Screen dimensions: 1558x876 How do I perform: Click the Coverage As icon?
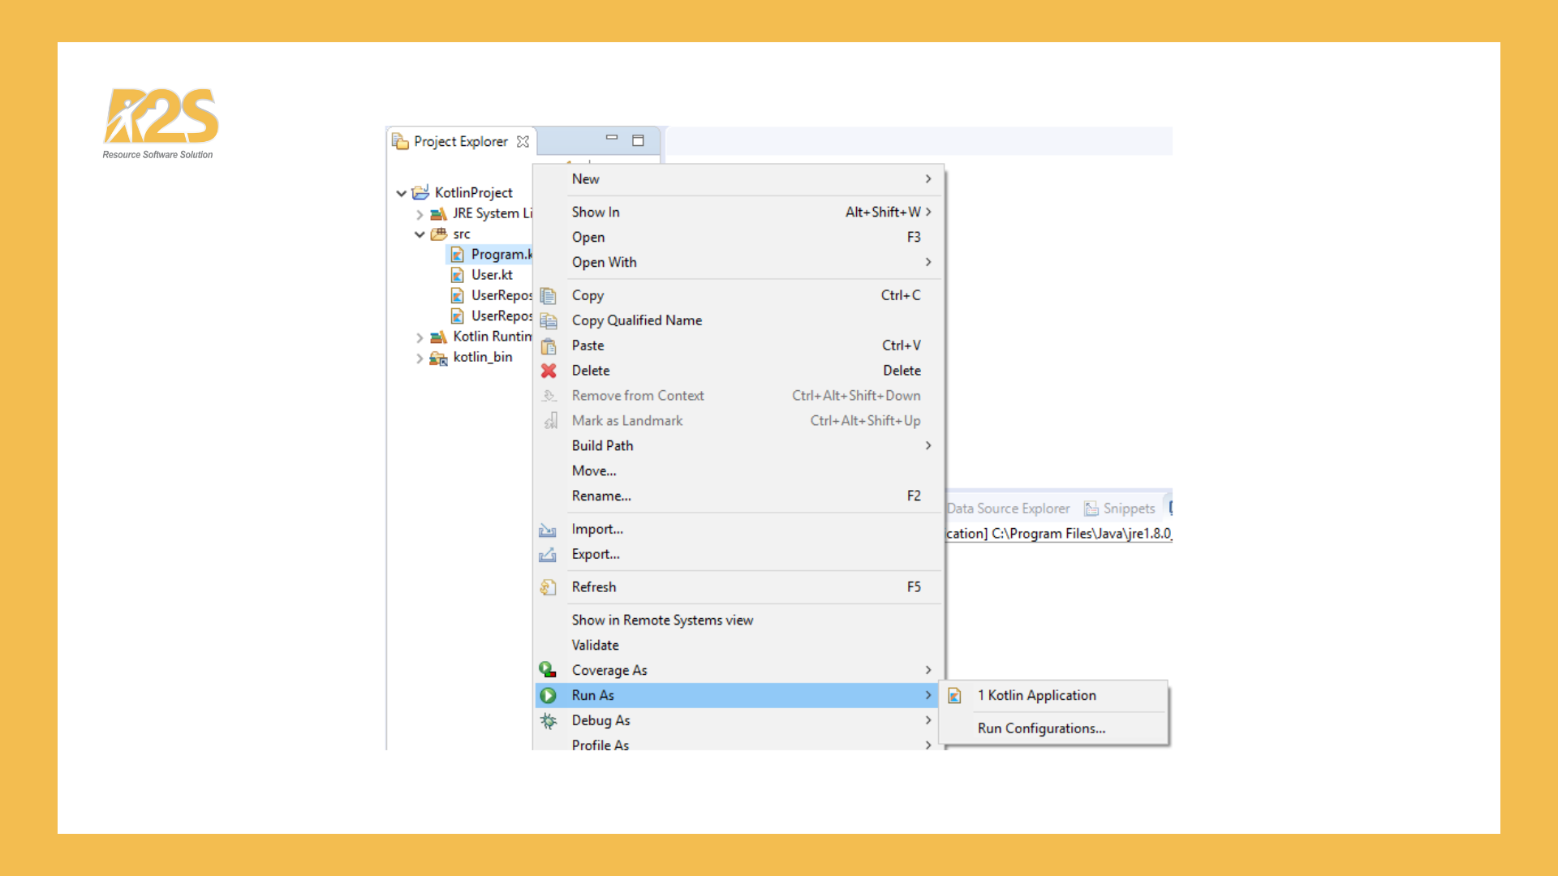pos(549,670)
